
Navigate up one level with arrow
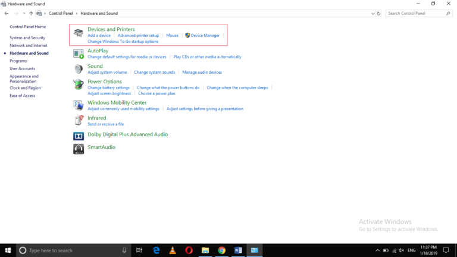click(31, 13)
